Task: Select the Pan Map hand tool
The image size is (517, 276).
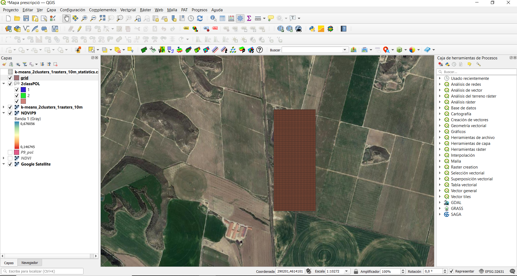Action: tap(67, 18)
